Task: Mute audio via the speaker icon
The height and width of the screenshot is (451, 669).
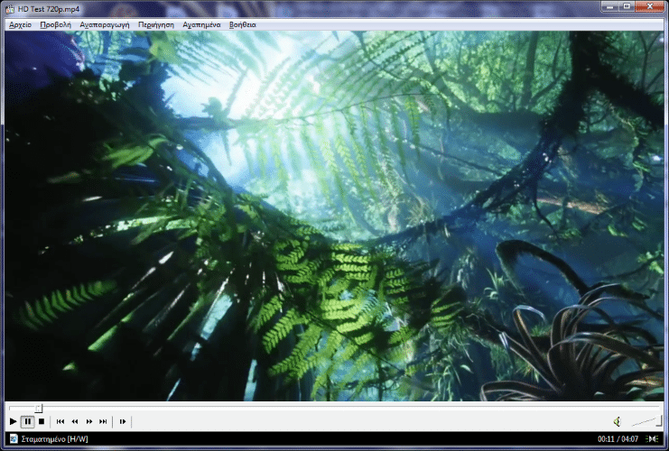Action: pyautogui.click(x=617, y=421)
